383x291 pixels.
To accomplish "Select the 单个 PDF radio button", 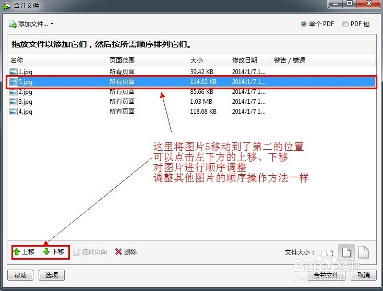I will (x=303, y=24).
